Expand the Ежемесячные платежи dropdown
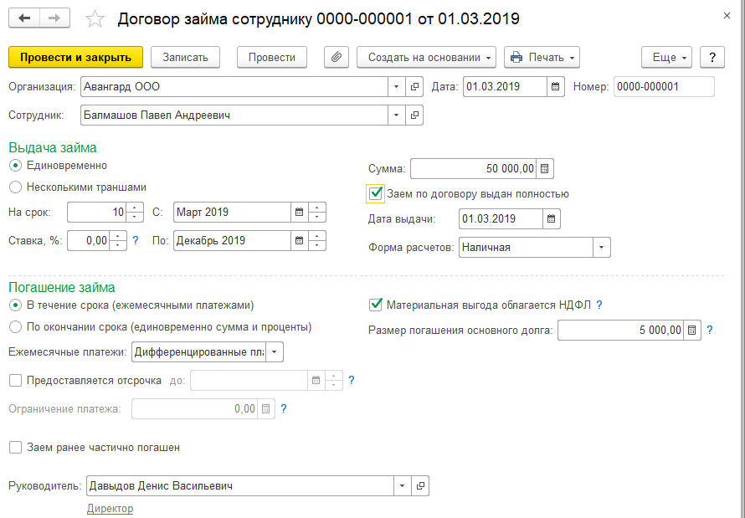Viewport: 745px width, 518px height. [x=275, y=352]
